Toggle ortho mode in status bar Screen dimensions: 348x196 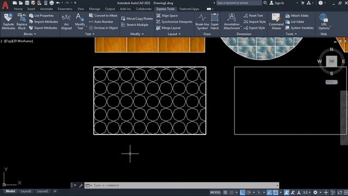click(242, 192)
